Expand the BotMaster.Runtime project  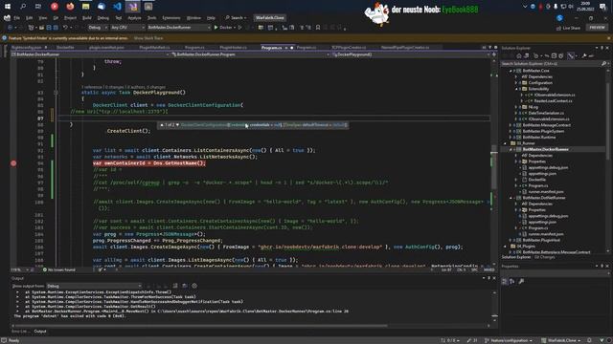[511, 138]
